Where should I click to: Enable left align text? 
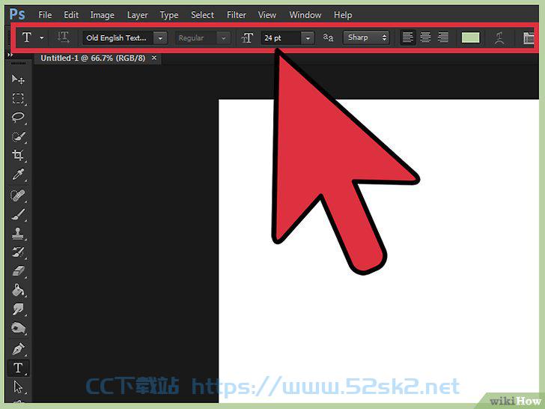coord(408,37)
